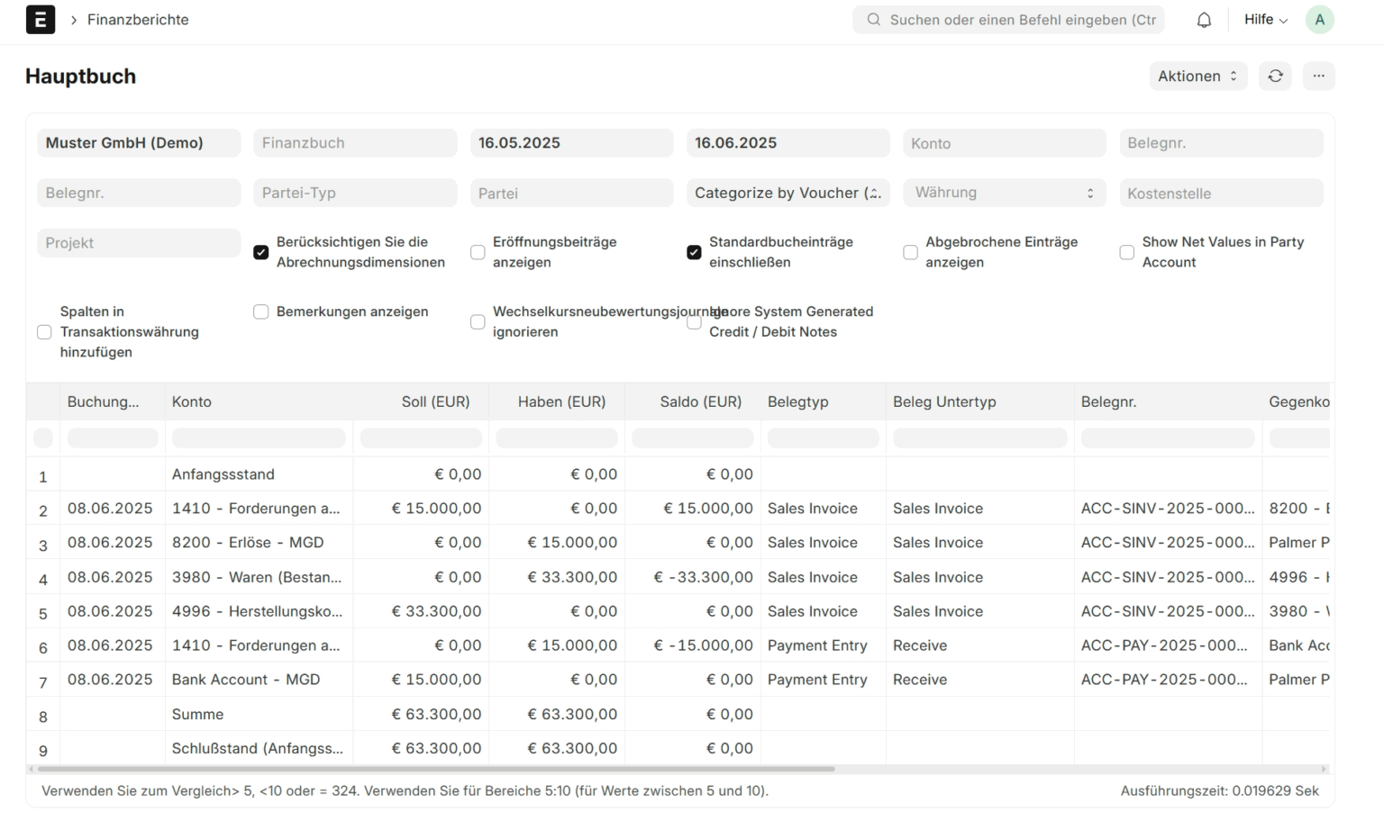Select the 3980 - Waren account cell
The width and height of the screenshot is (1384, 839).
tap(259, 577)
